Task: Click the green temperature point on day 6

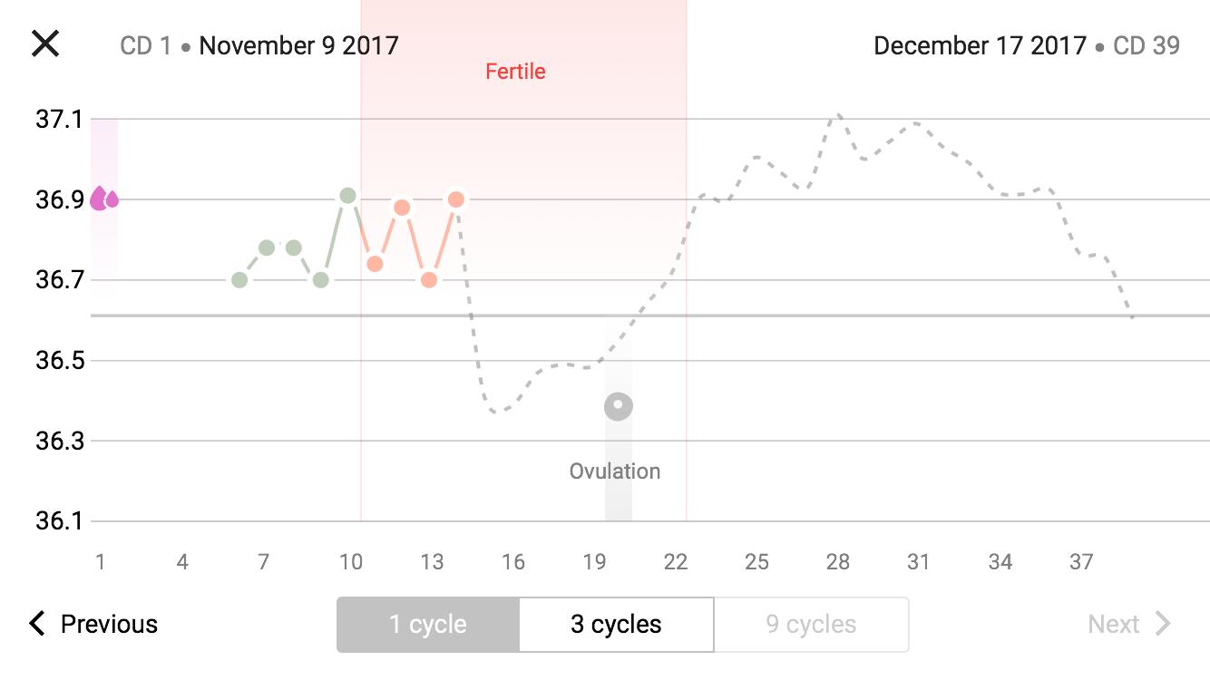Action: click(239, 280)
